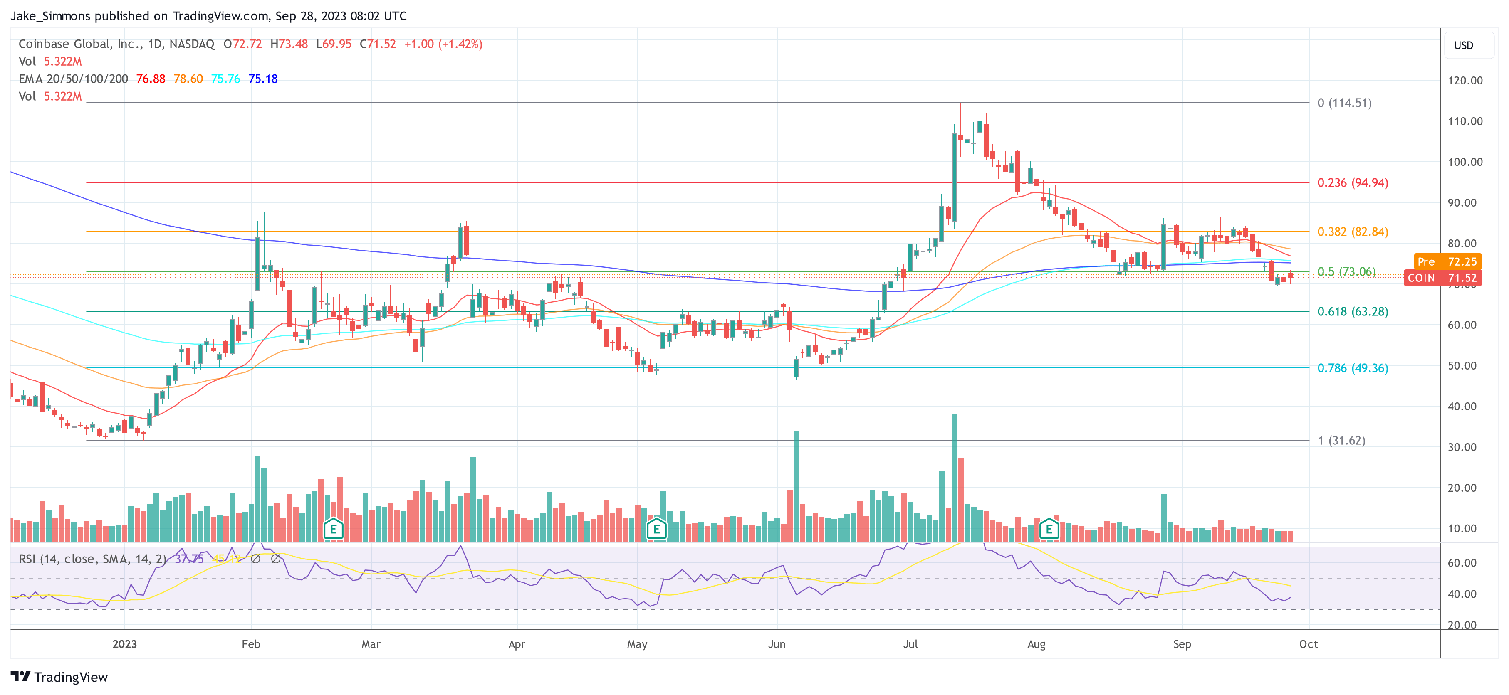Click the 0.618 (63.28) Fibonacci label

point(1353,311)
